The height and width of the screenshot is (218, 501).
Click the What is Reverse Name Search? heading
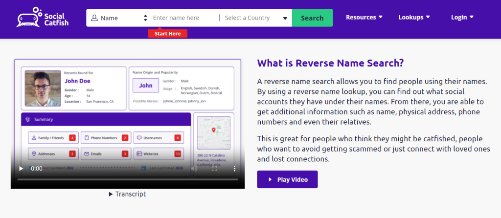click(330, 63)
